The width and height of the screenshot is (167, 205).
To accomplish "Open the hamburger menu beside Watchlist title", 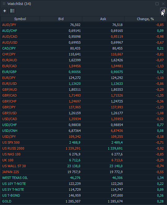I will [4, 4].
